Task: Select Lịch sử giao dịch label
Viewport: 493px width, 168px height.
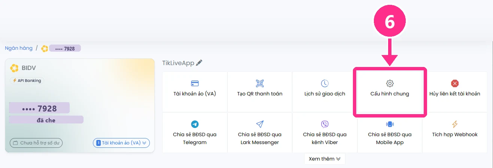Action: click(325, 94)
